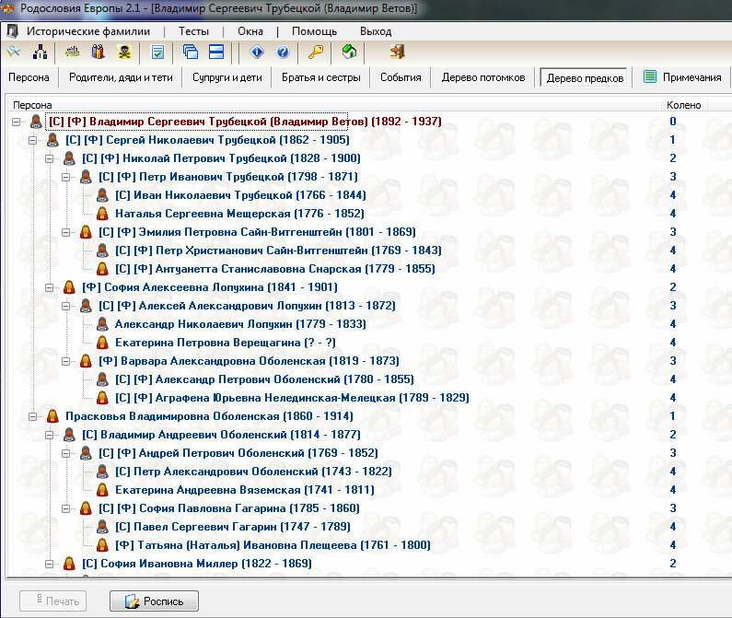Collapse the Эмилия Петровна Сайн-Витгенштейн branch
This screenshot has width=732, height=618.
[x=65, y=232]
